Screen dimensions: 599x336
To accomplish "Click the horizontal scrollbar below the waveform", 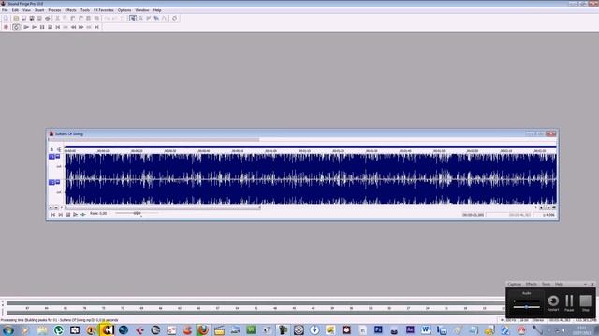I will (x=162, y=207).
